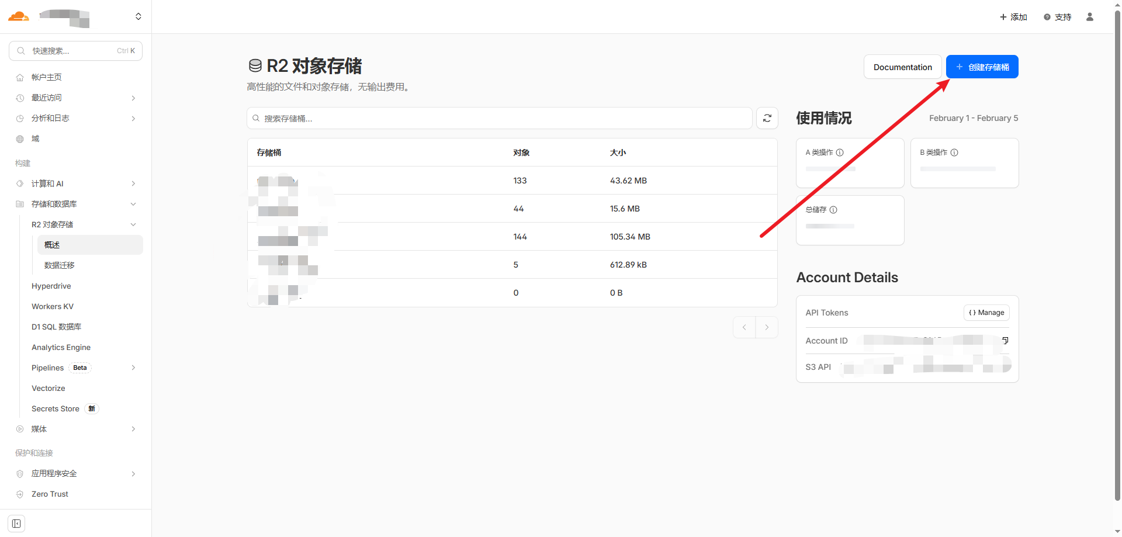Copy the Account ID
The height and width of the screenshot is (537, 1122).
(x=1005, y=341)
